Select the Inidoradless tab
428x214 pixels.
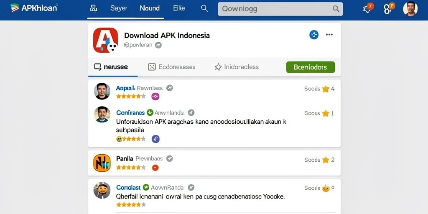coord(237,67)
